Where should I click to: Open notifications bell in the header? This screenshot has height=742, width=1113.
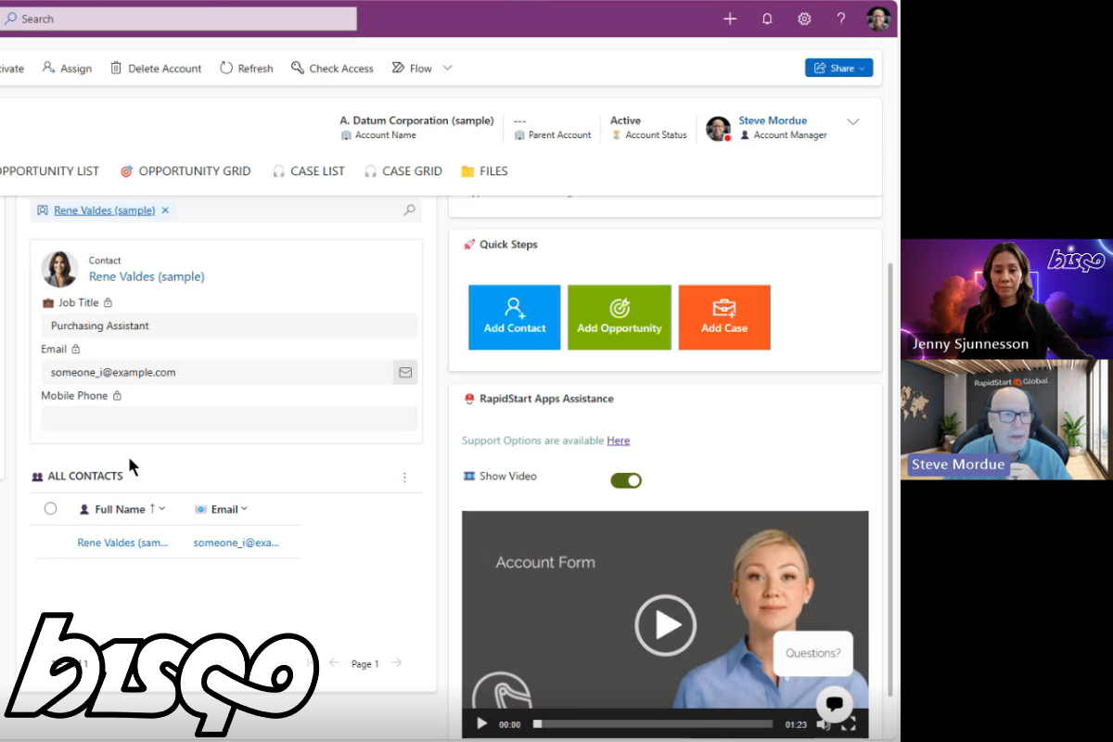click(x=767, y=18)
